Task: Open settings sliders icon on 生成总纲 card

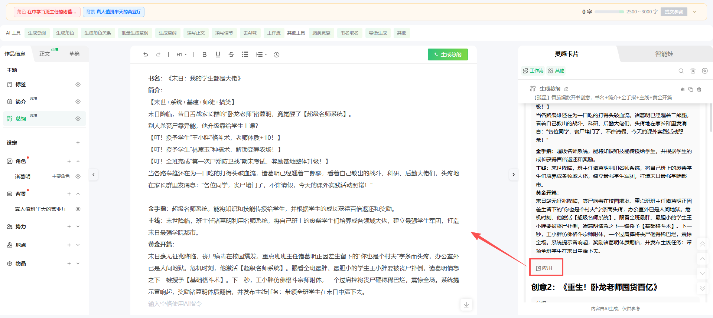Action: [x=683, y=89]
